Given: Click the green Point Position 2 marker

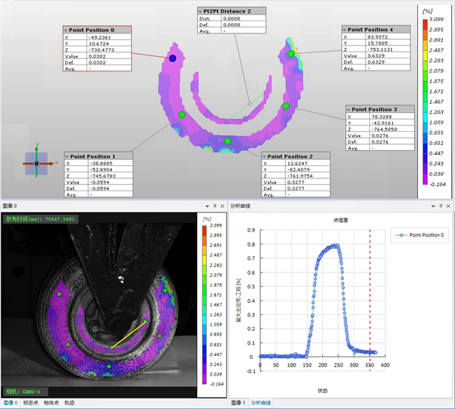Looking at the screenshot, I should 227,140.
